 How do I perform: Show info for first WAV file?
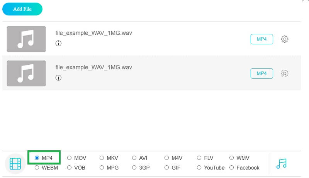[58, 44]
